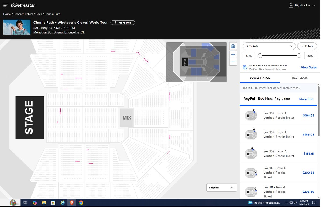The height and width of the screenshot is (207, 323).
Task: Click the venue overview minimap
Action: tap(196, 62)
